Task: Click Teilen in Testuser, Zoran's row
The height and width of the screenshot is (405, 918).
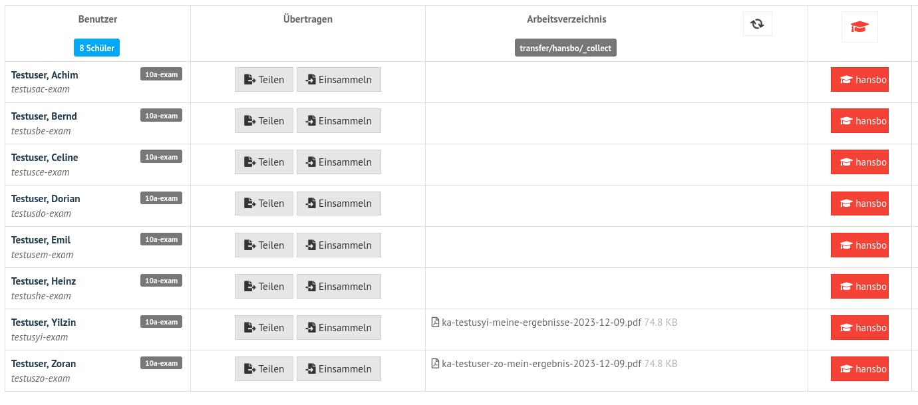Action: 264,369
